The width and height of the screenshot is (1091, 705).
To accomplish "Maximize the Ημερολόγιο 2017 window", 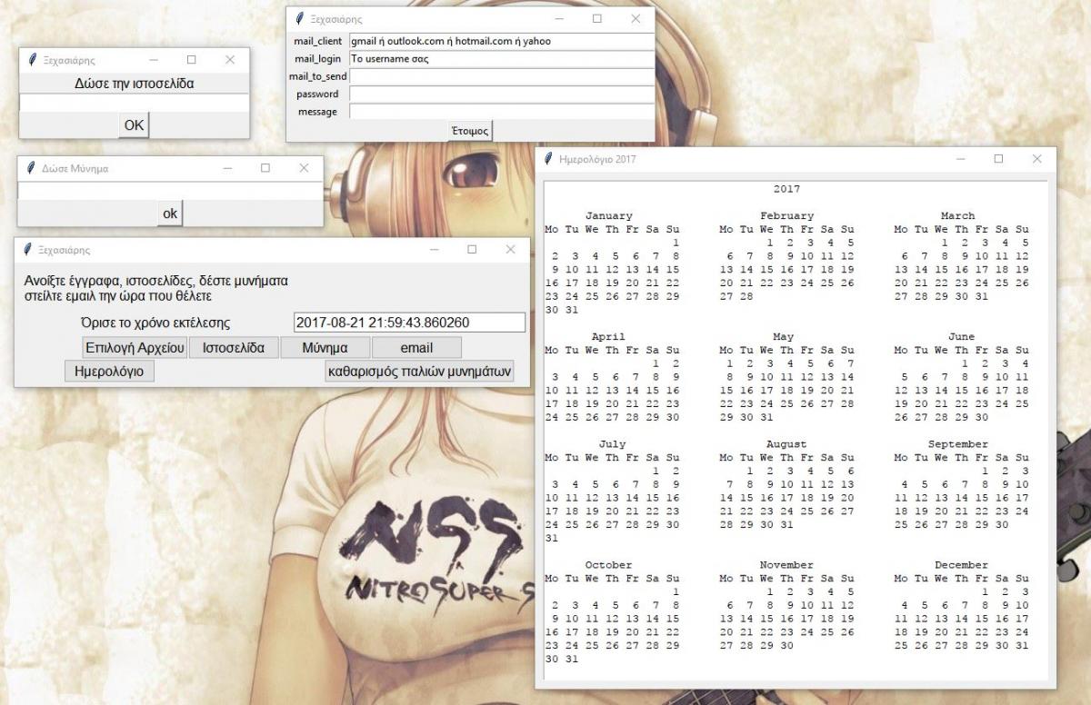I will [998, 159].
